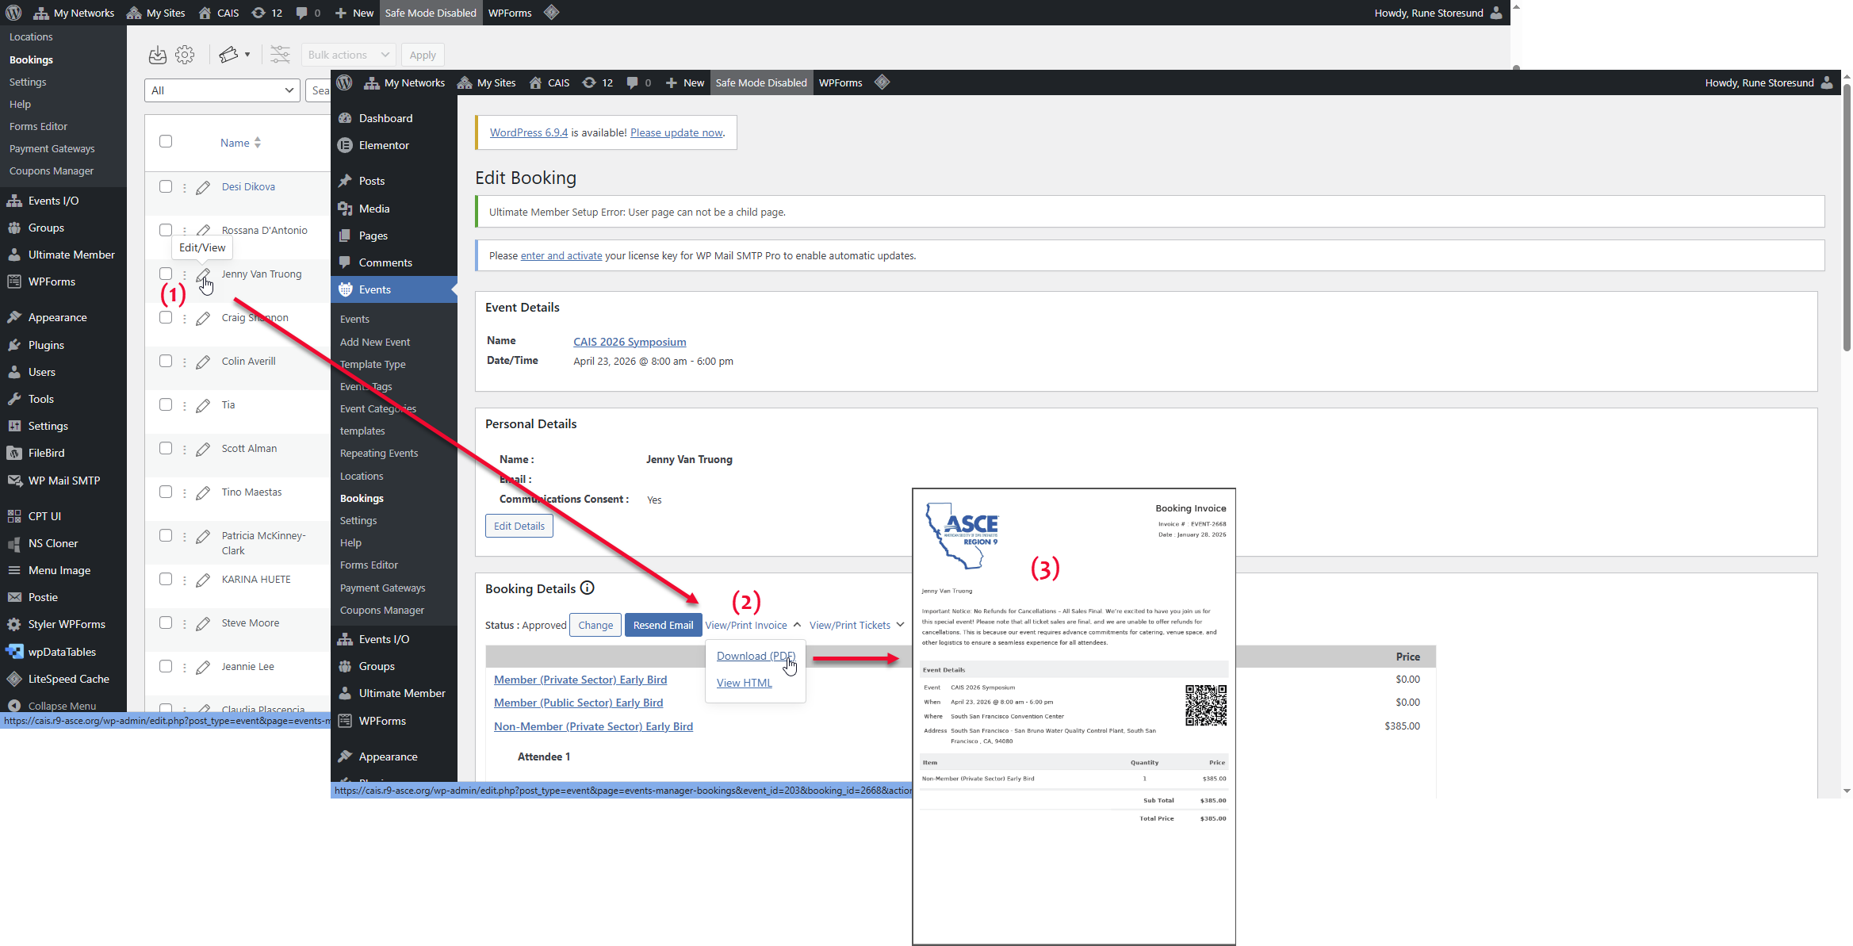Open the CAIS 2026 Symposium event link

tap(630, 342)
